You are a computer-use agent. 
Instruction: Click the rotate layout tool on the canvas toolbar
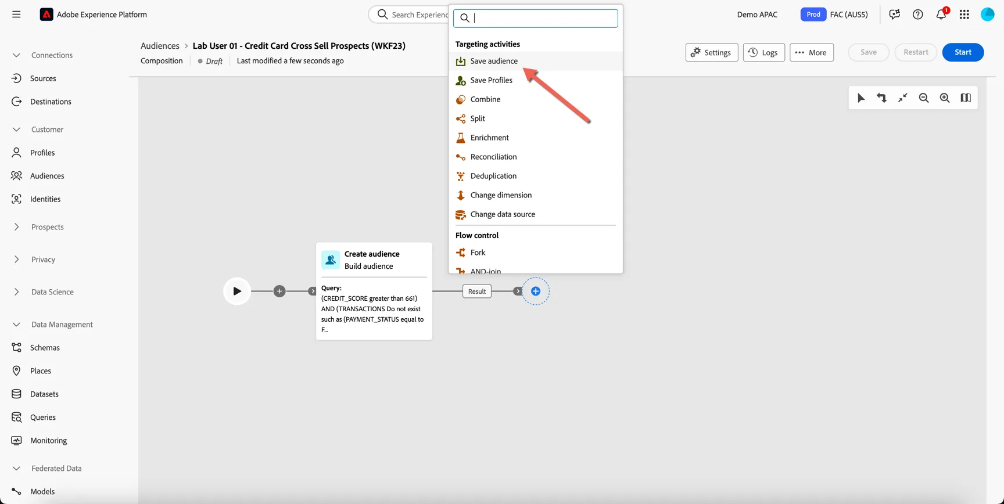(x=882, y=98)
